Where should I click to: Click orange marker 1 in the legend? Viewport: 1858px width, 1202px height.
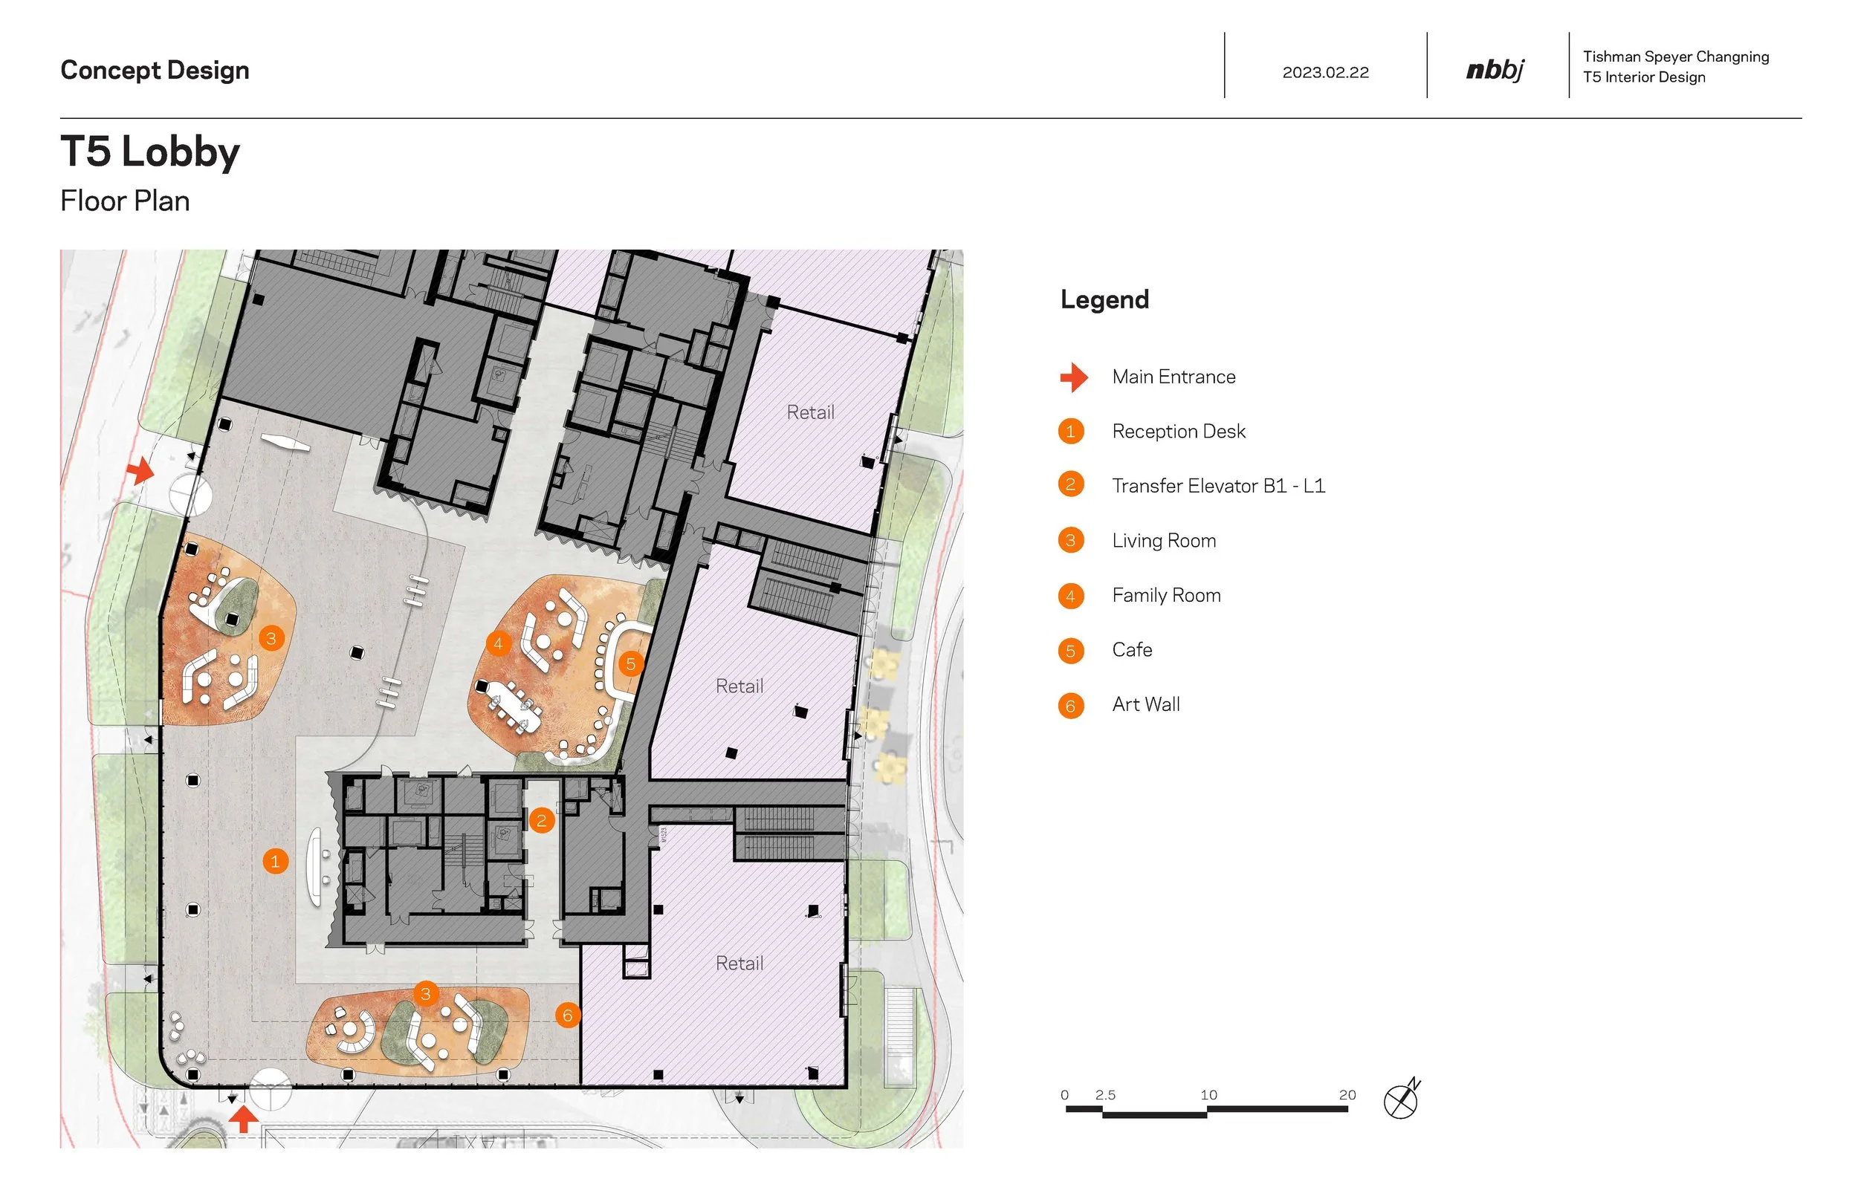(x=1070, y=432)
